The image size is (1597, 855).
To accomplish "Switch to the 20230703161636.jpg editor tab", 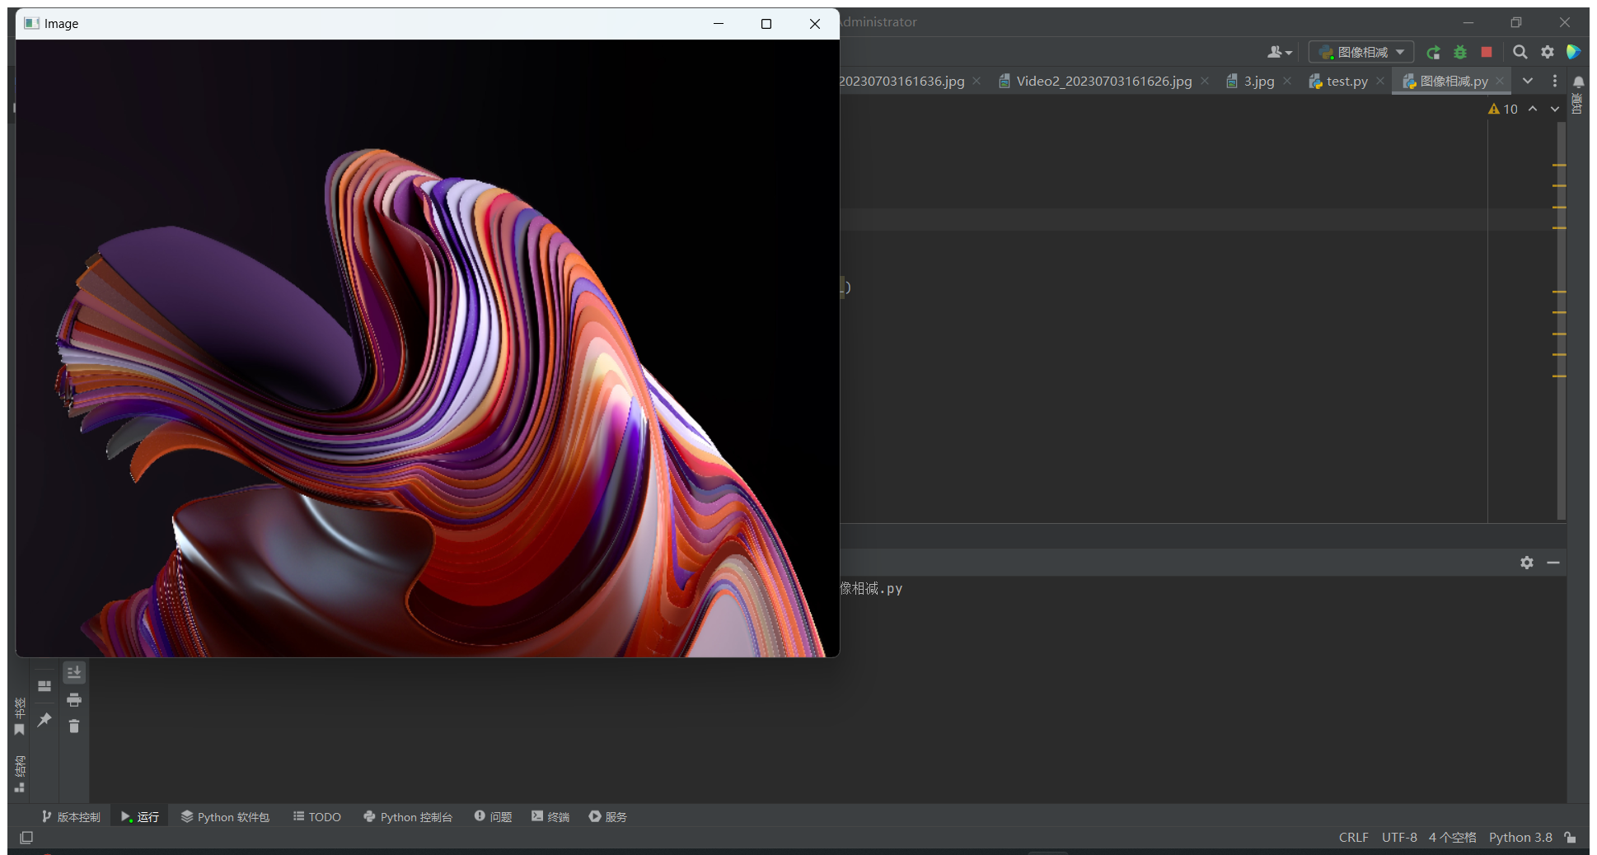I will 902,81.
